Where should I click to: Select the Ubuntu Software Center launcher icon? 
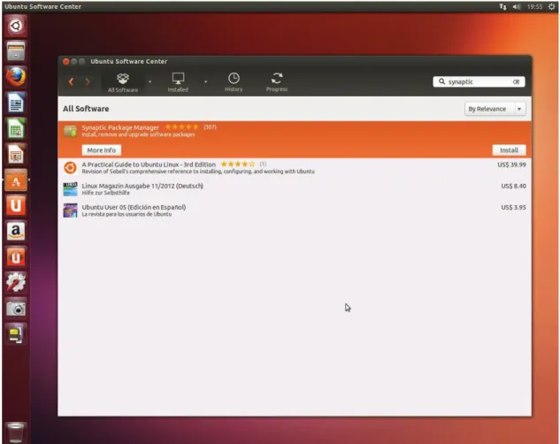click(16, 180)
